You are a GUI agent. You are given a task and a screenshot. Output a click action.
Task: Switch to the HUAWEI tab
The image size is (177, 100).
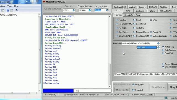(153, 7)
